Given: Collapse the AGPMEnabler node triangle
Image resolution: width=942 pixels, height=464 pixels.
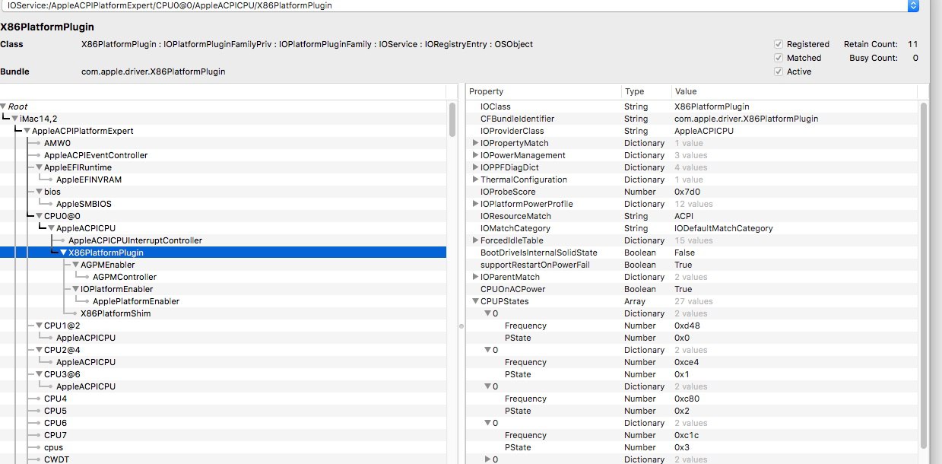Looking at the screenshot, I should (x=76, y=265).
